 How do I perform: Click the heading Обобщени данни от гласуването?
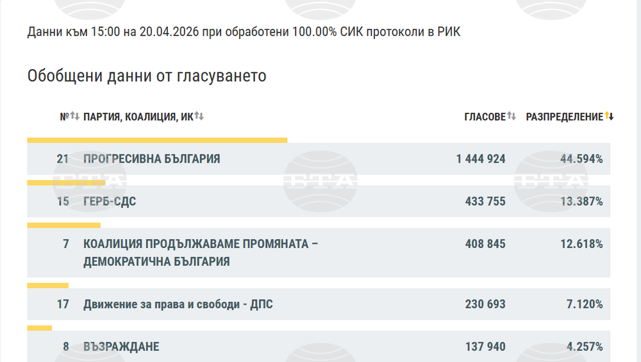click(x=147, y=76)
